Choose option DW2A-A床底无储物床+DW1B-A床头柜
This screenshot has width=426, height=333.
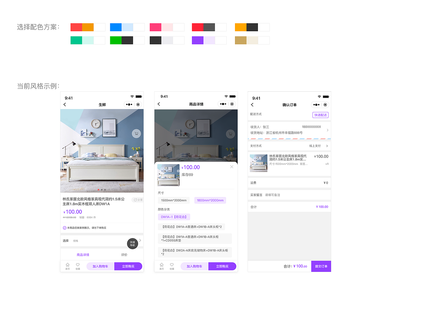click(195, 252)
